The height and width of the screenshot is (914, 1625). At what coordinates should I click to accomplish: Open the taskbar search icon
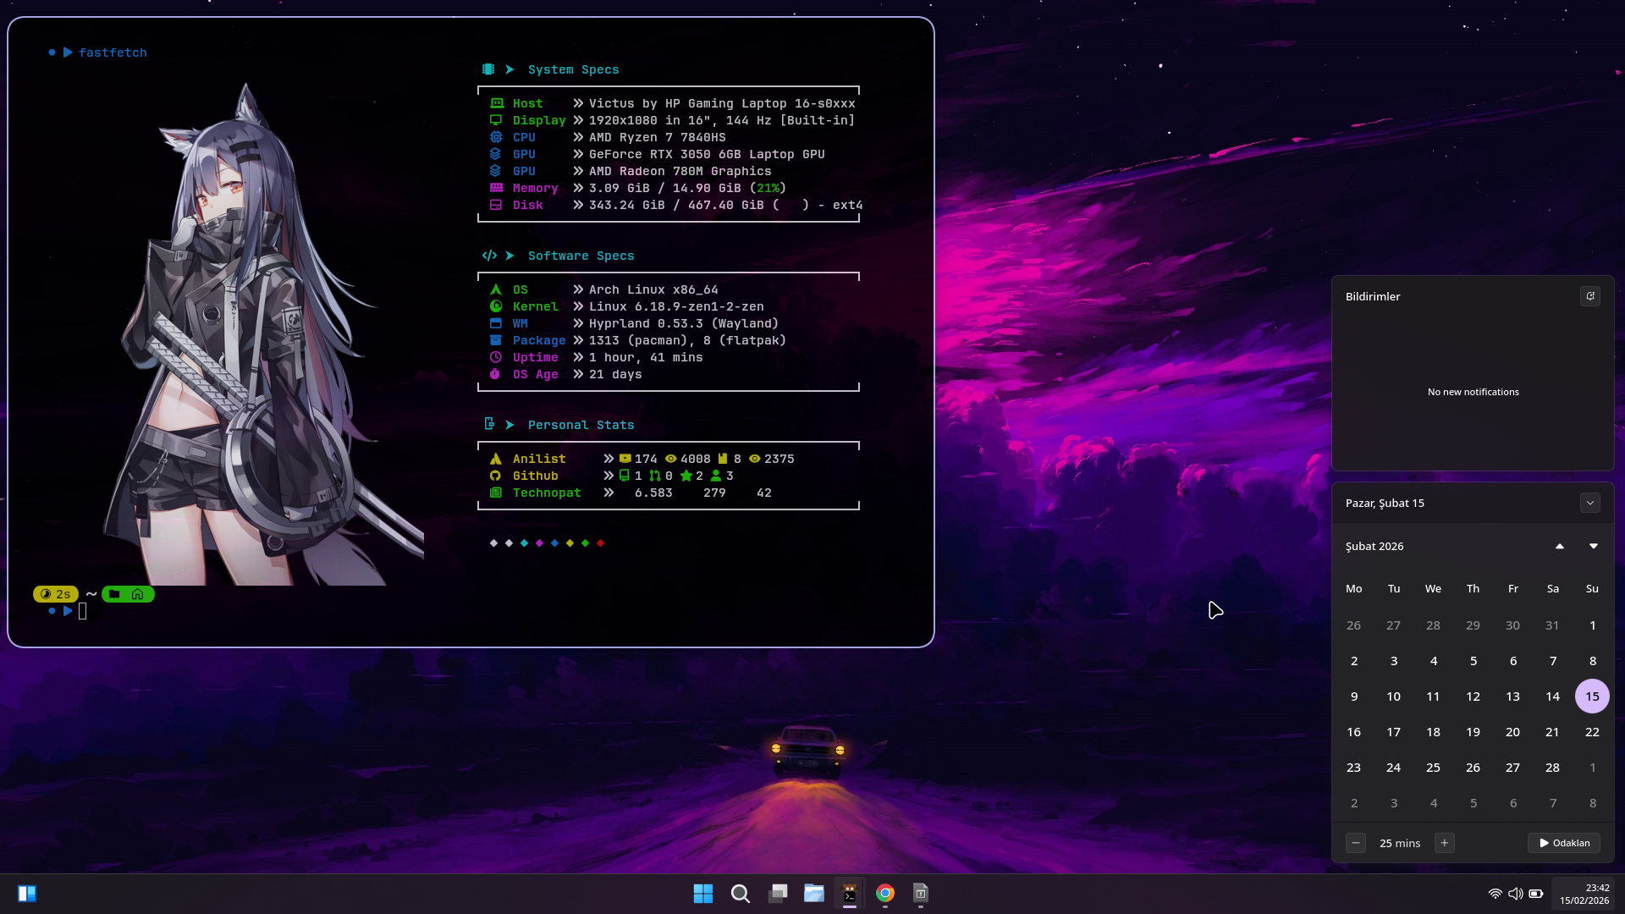coord(740,894)
